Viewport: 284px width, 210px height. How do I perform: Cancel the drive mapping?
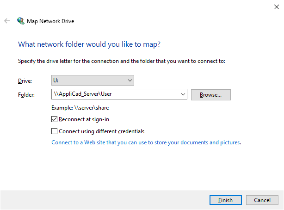(x=262, y=200)
